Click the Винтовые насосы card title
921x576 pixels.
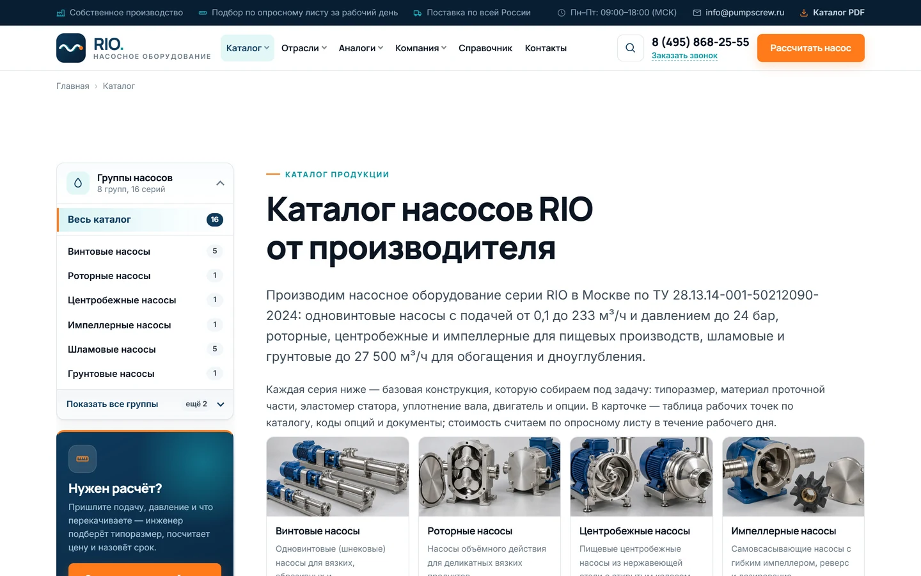click(x=318, y=531)
